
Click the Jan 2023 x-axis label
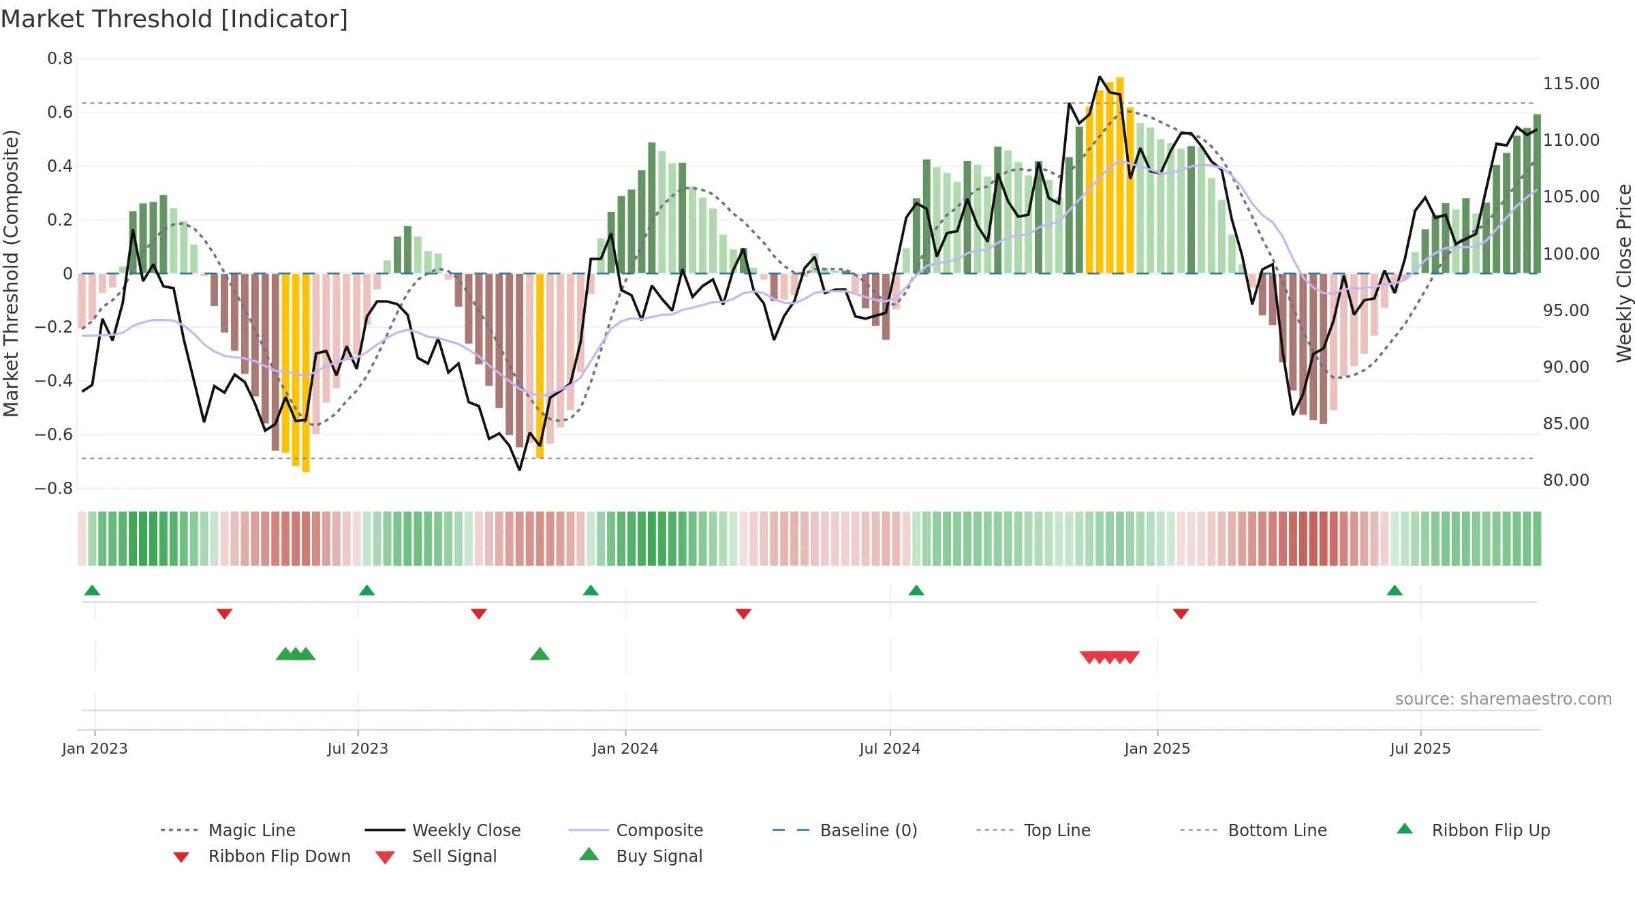point(95,749)
